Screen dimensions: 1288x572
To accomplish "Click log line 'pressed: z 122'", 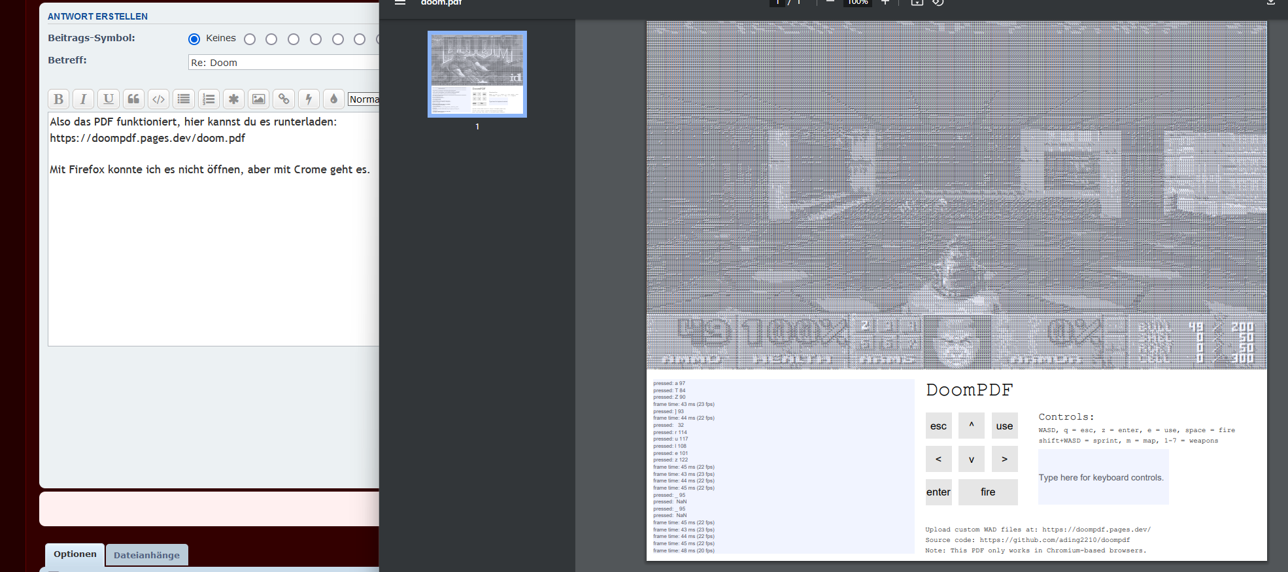I will 670,460.
